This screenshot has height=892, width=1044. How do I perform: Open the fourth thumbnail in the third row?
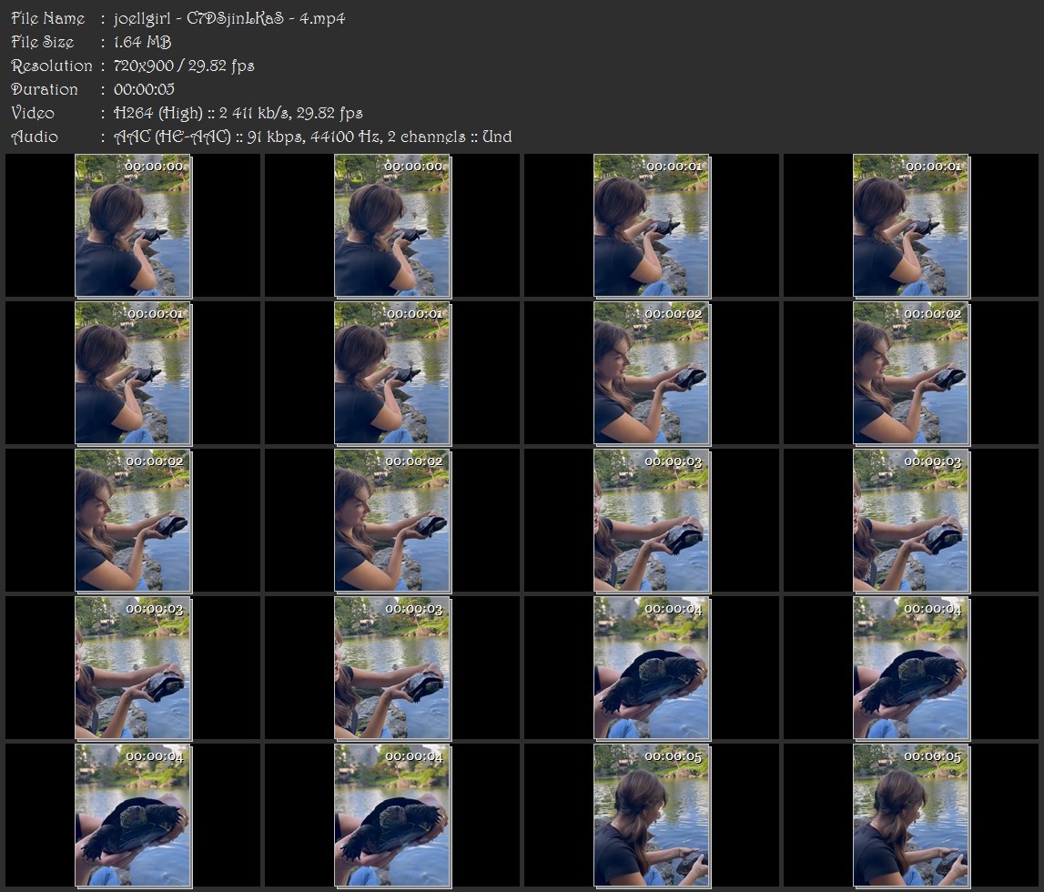pos(911,521)
